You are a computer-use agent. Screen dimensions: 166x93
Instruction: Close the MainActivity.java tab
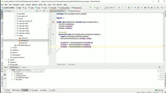tap(82, 11)
